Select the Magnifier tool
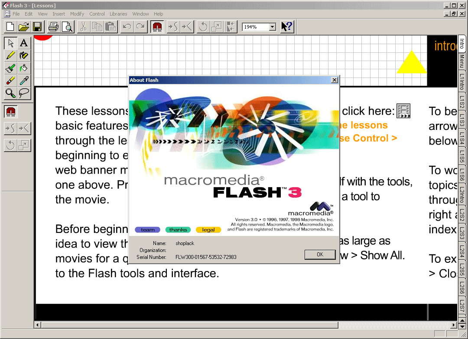 [11, 94]
